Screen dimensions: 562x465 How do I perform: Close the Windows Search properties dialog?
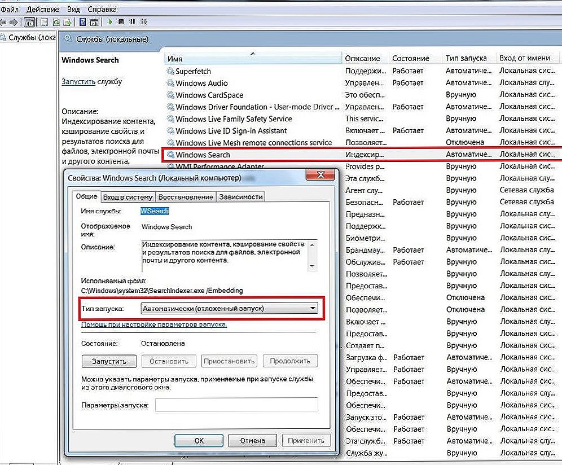tap(321, 174)
